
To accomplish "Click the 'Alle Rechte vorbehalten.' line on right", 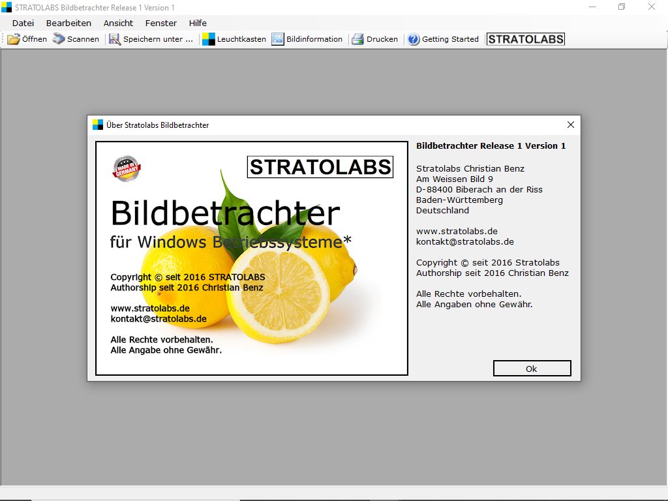I will point(468,294).
